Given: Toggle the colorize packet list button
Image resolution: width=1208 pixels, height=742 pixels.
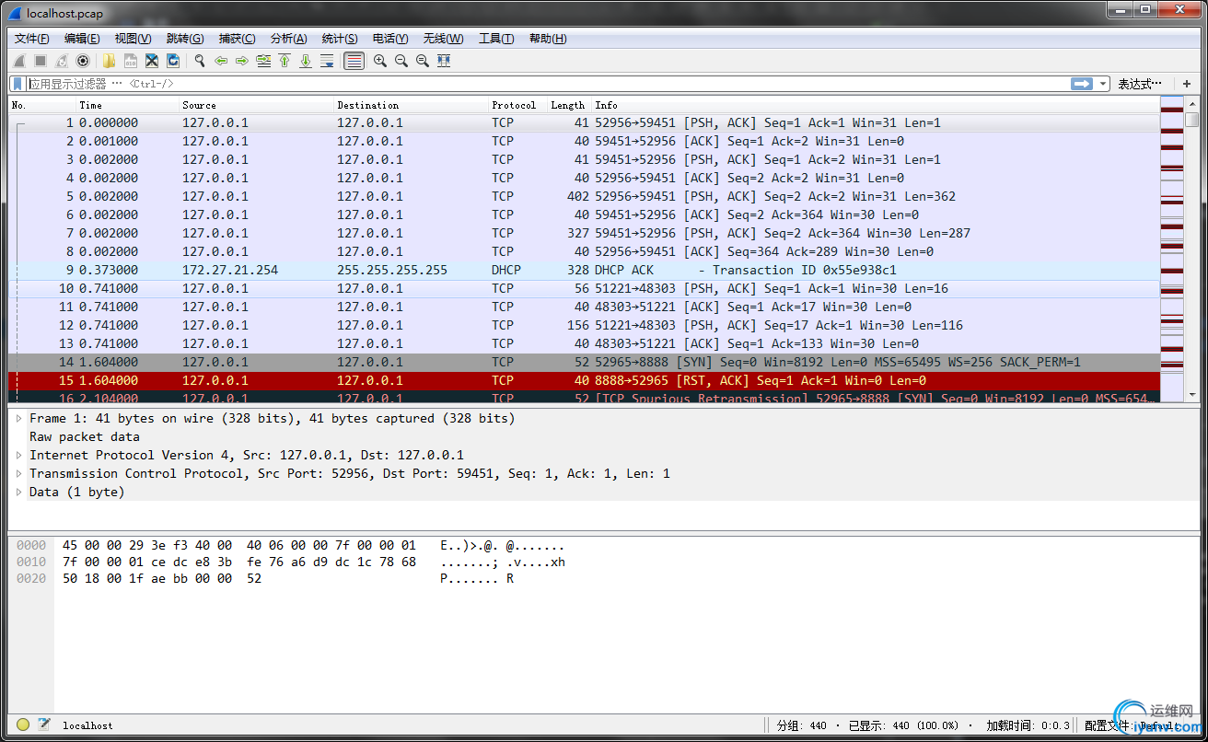Looking at the screenshot, I should (354, 61).
